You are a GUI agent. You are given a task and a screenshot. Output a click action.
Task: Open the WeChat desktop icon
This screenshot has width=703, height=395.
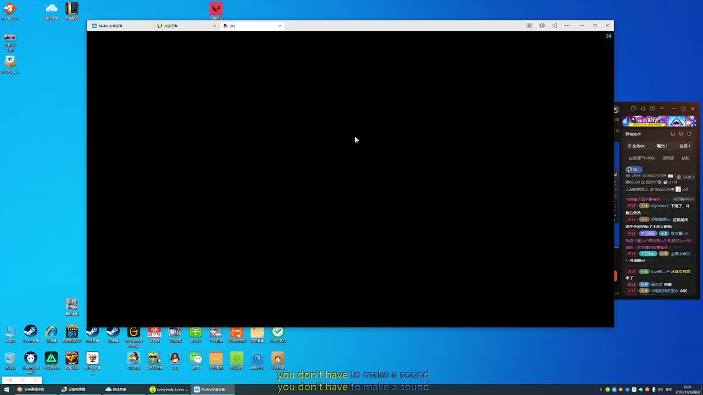tap(196, 359)
